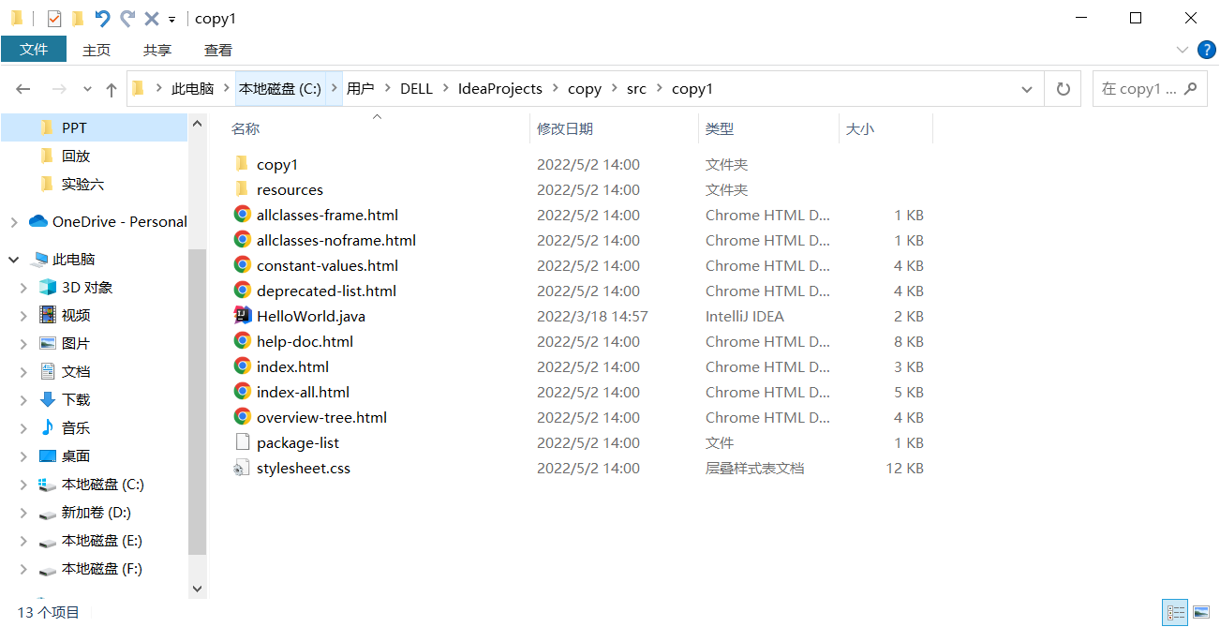The width and height of the screenshot is (1220, 627).
Task: Click navigation pane scrollbar down arrow
Action: pos(197,589)
